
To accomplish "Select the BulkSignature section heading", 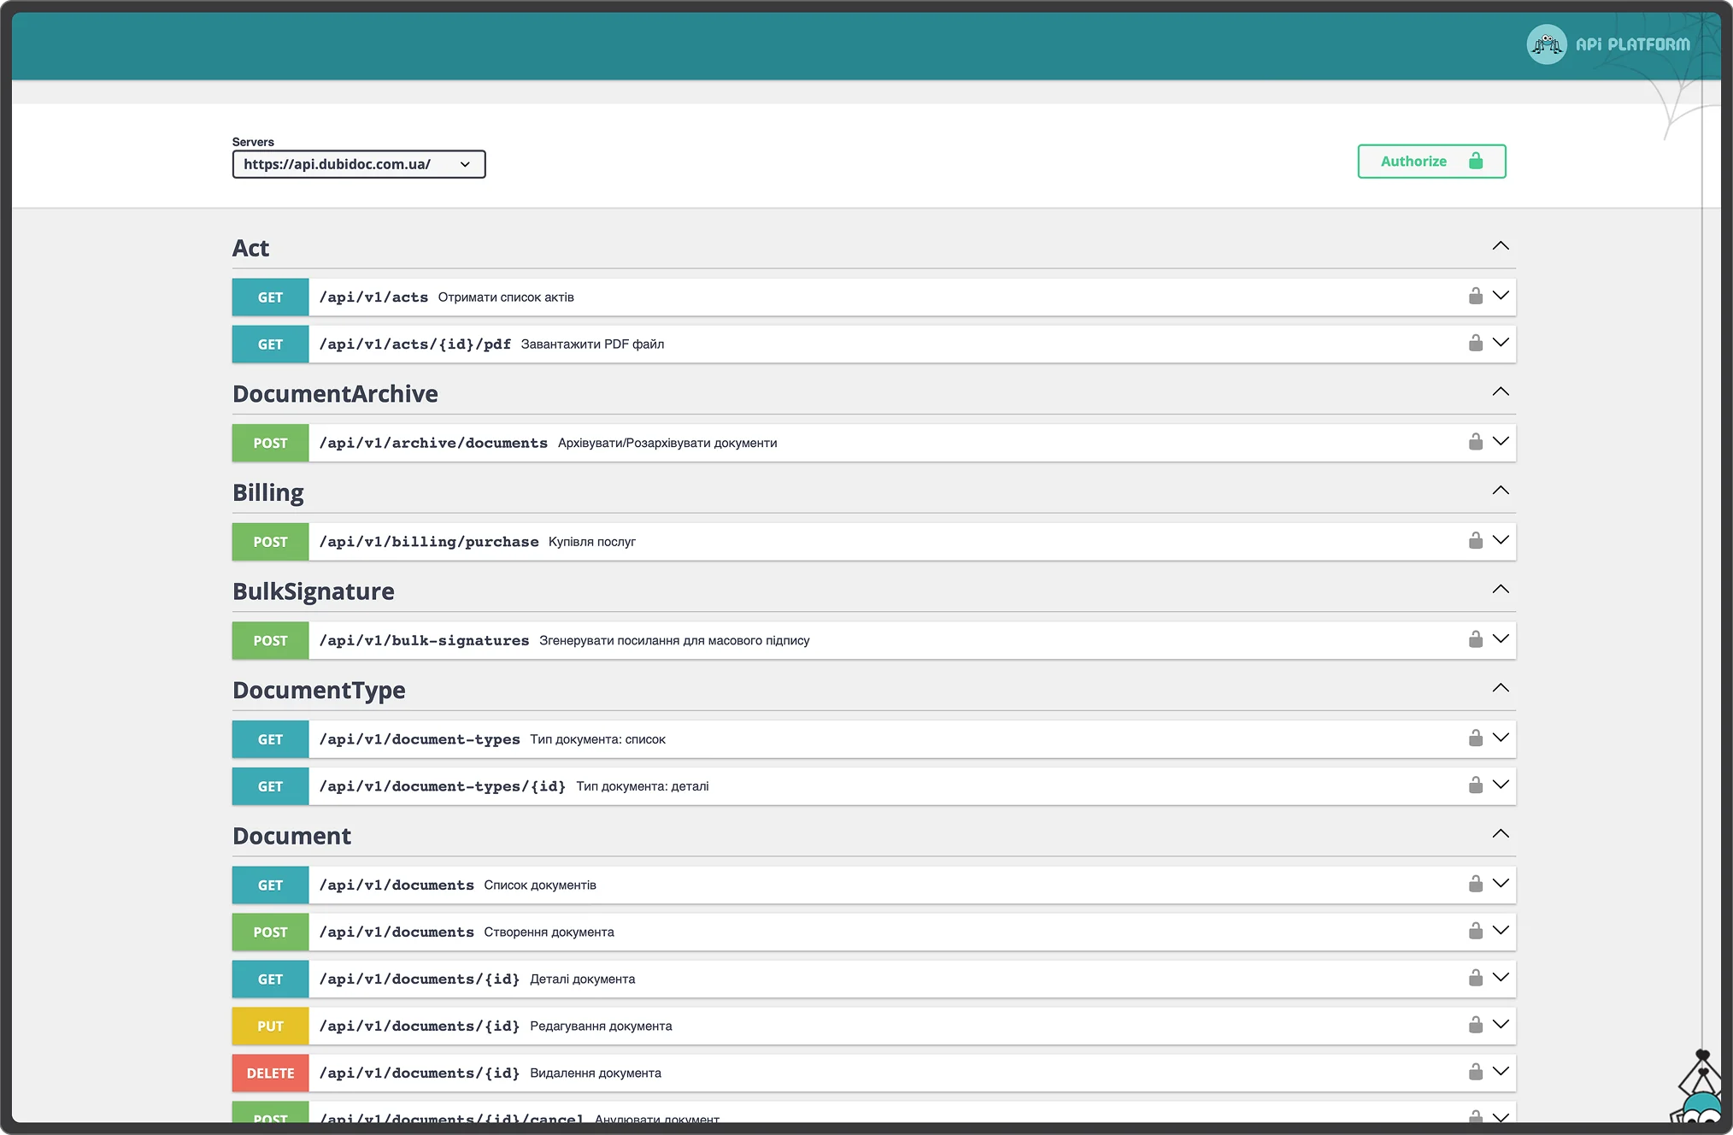I will pyautogui.click(x=313, y=591).
